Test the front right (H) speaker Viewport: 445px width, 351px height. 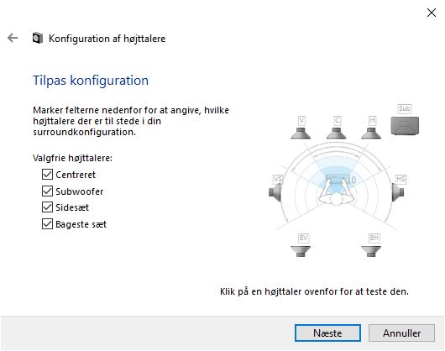pos(371,133)
